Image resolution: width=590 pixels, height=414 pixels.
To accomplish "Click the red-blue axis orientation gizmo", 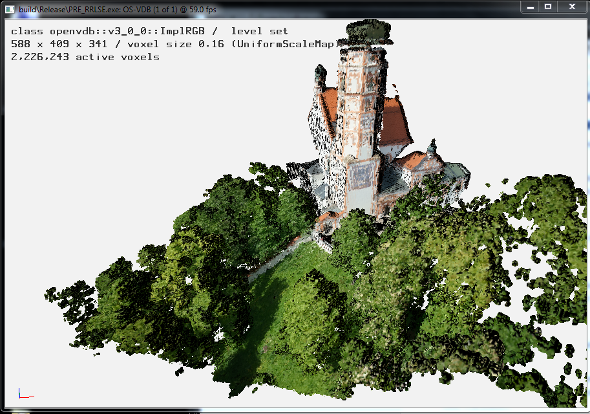I will tap(26, 393).
